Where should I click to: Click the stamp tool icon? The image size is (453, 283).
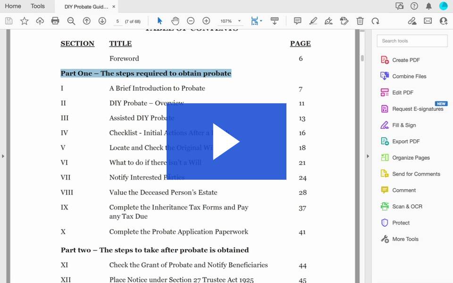tap(344, 21)
